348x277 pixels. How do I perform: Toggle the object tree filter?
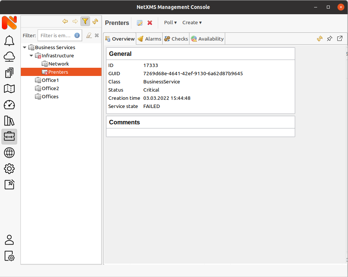coord(85,21)
